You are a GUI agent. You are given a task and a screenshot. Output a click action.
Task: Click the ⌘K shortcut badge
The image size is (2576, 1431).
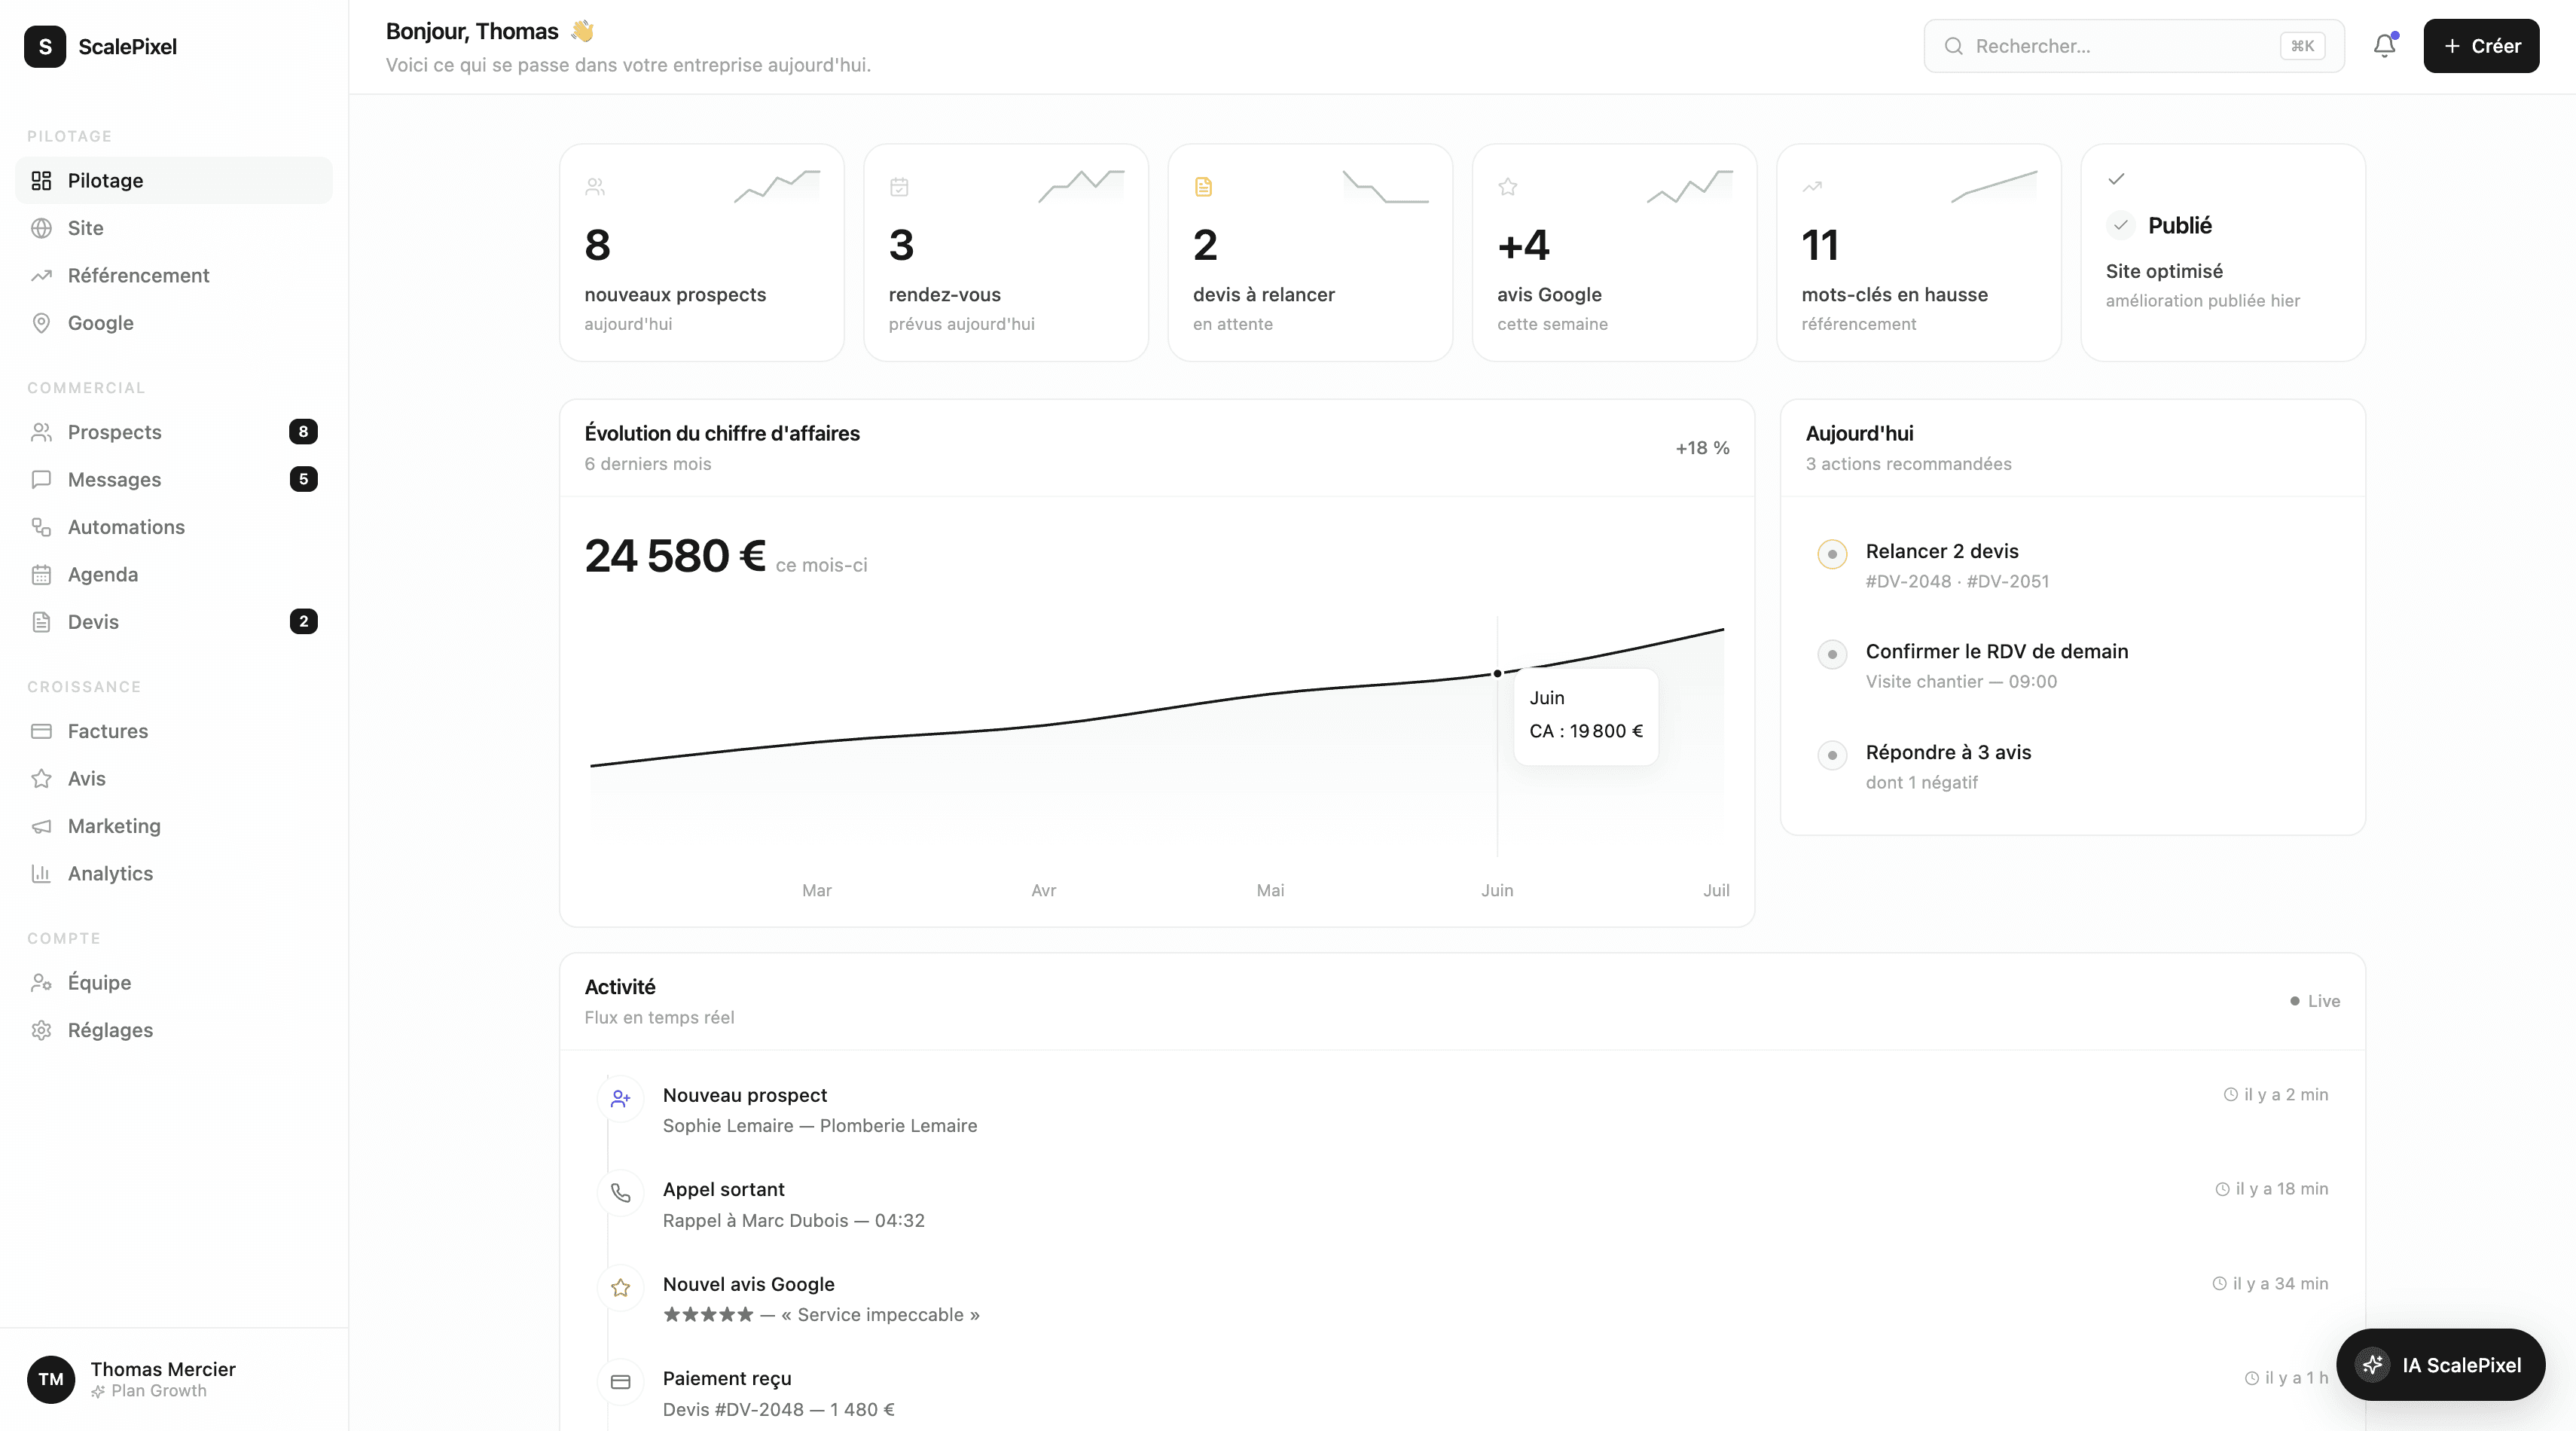[x=2302, y=46]
